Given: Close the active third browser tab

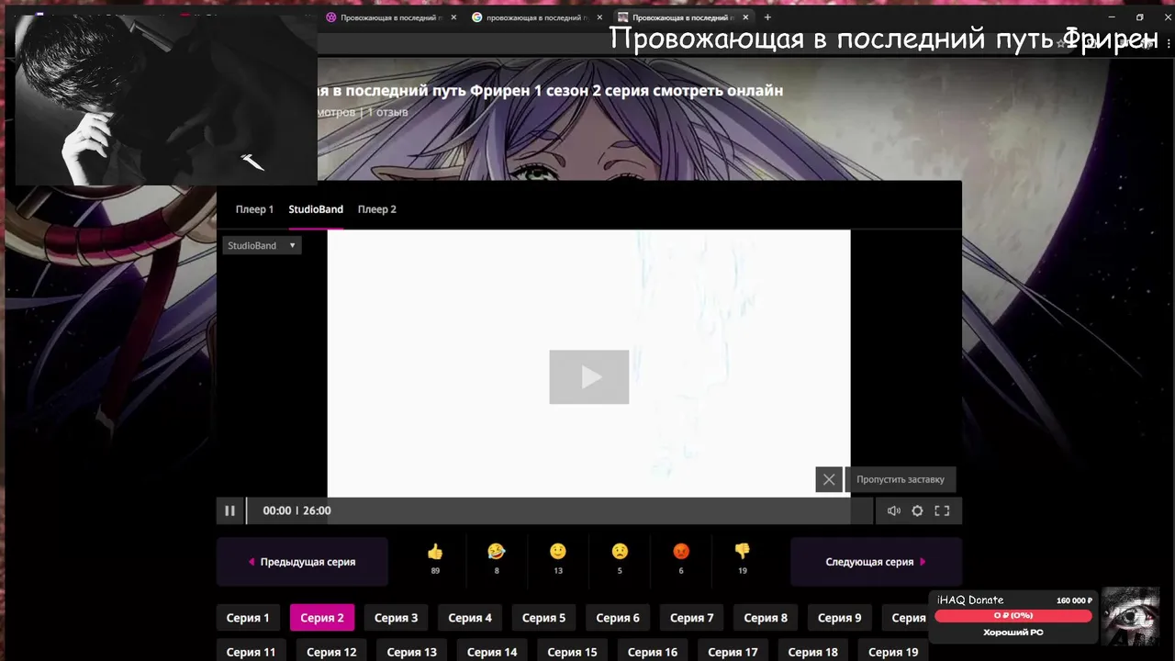Looking at the screenshot, I should click(x=745, y=17).
